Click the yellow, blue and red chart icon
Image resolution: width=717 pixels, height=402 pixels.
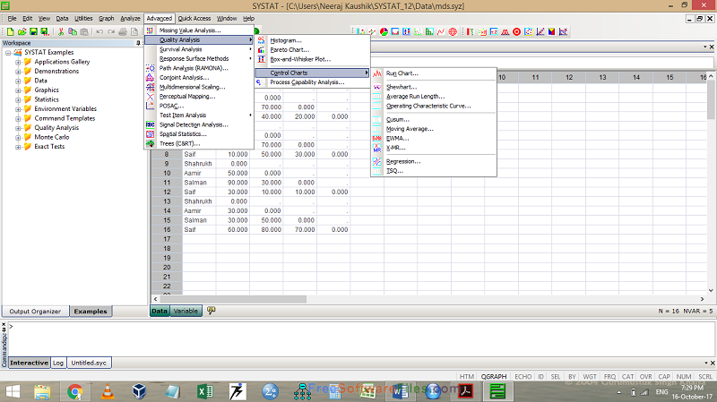click(552, 31)
